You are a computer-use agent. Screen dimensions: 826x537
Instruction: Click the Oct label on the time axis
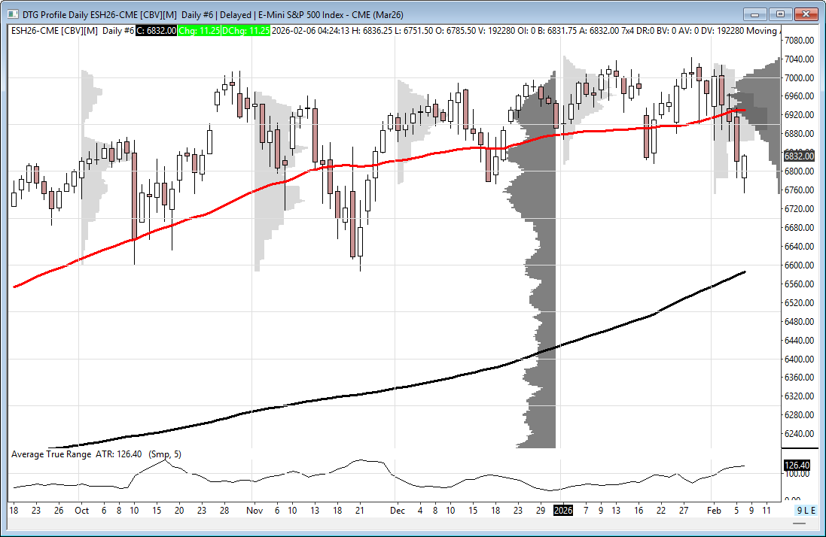[x=82, y=510]
